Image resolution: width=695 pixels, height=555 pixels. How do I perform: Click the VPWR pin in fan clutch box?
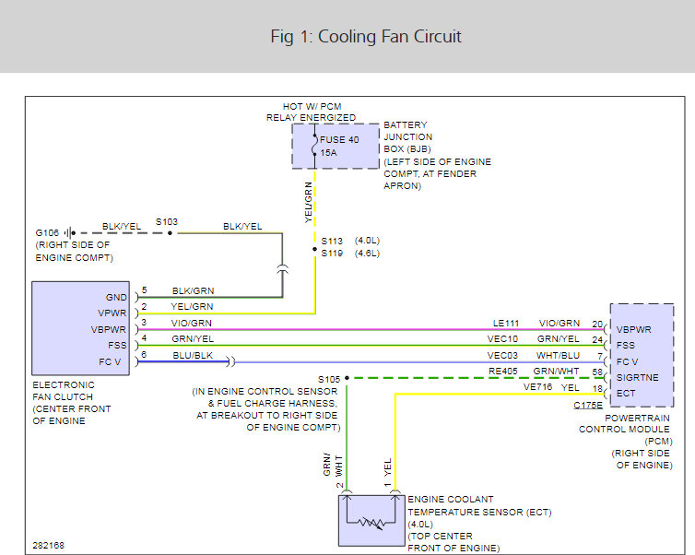tap(112, 313)
